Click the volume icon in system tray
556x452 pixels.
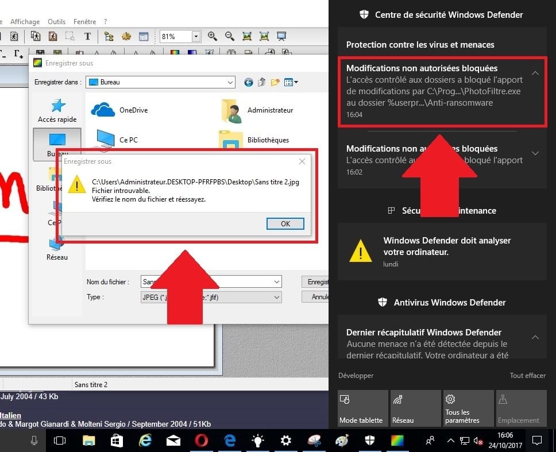[478, 441]
